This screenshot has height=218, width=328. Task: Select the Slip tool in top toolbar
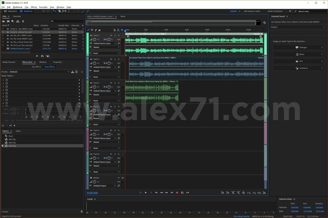64,11
